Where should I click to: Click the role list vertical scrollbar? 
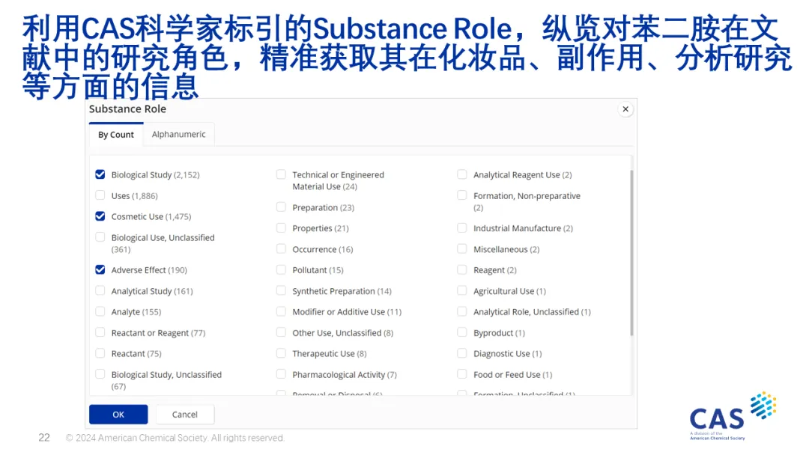(x=631, y=253)
